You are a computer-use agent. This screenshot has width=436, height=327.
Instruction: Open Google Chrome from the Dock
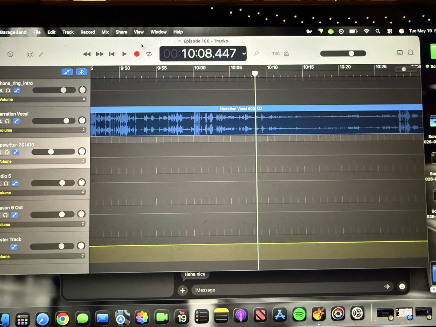tap(62, 319)
